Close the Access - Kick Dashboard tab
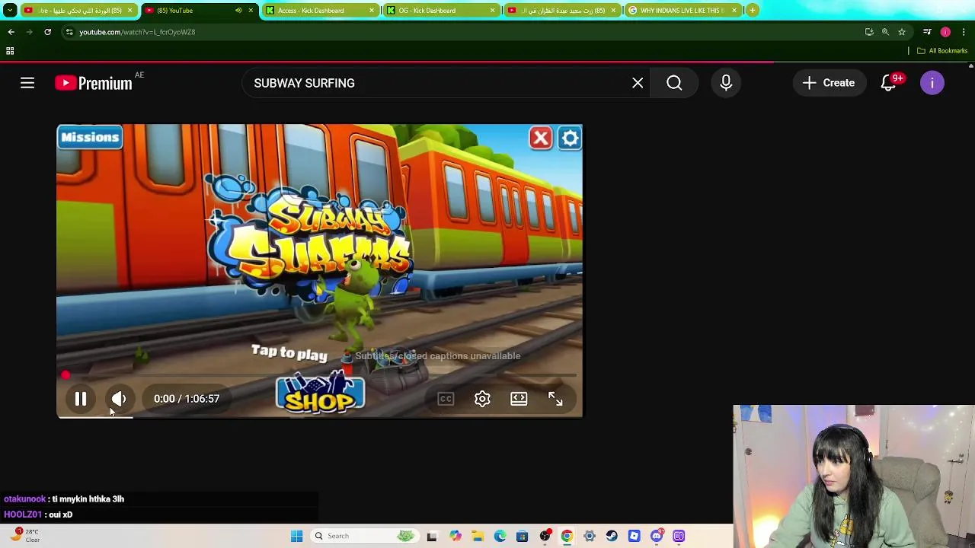This screenshot has width=975, height=548. tap(372, 11)
